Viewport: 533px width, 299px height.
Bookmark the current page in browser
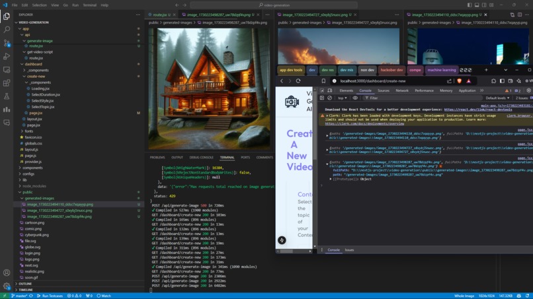[x=323, y=81]
